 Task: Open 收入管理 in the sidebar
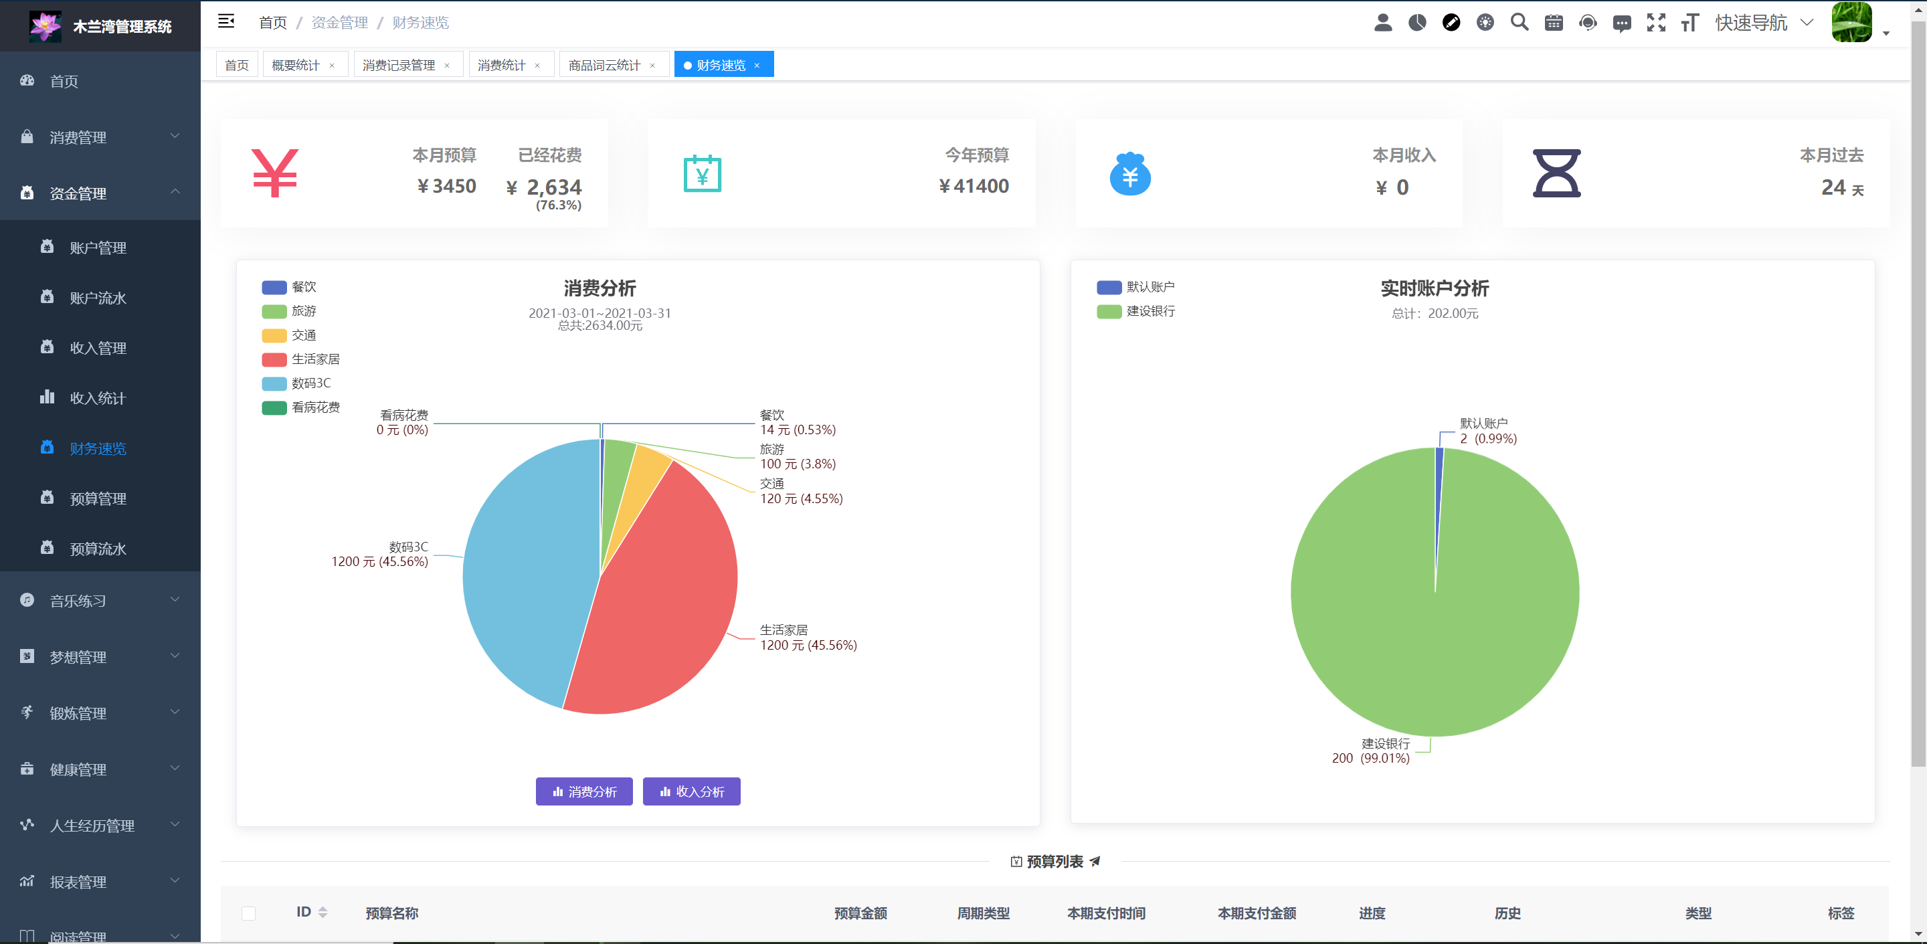[100, 347]
